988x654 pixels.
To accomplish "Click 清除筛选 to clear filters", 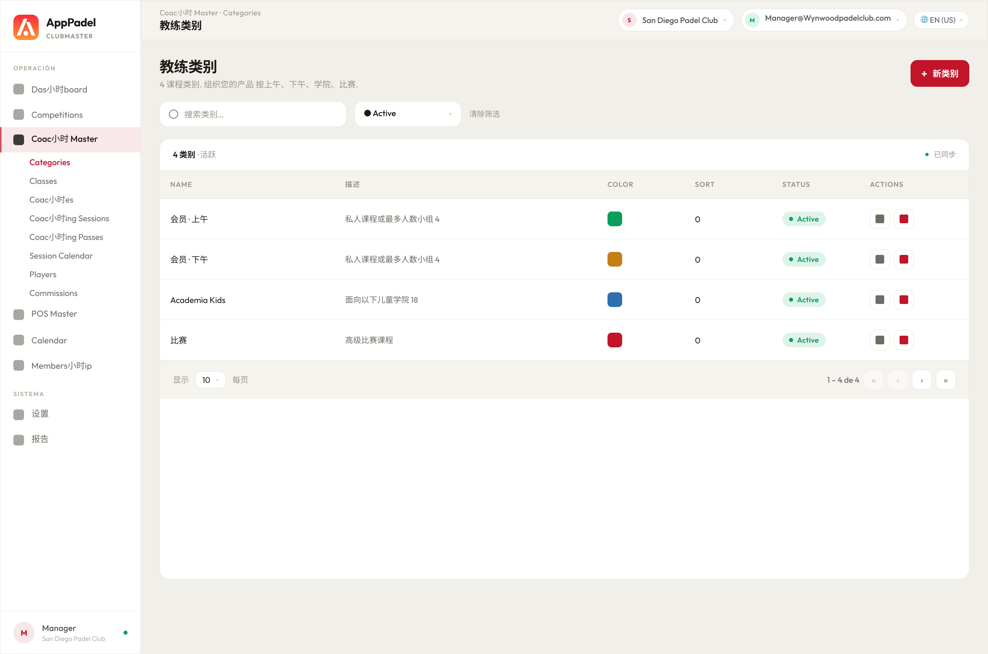I will click(x=484, y=114).
